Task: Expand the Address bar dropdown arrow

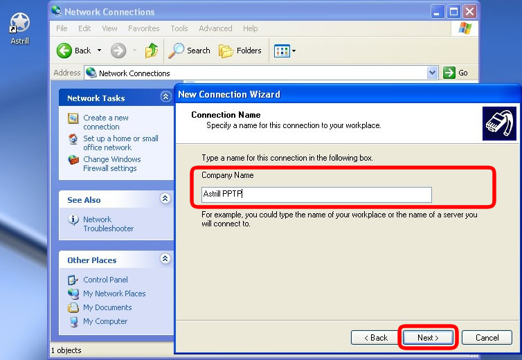Action: [x=433, y=73]
